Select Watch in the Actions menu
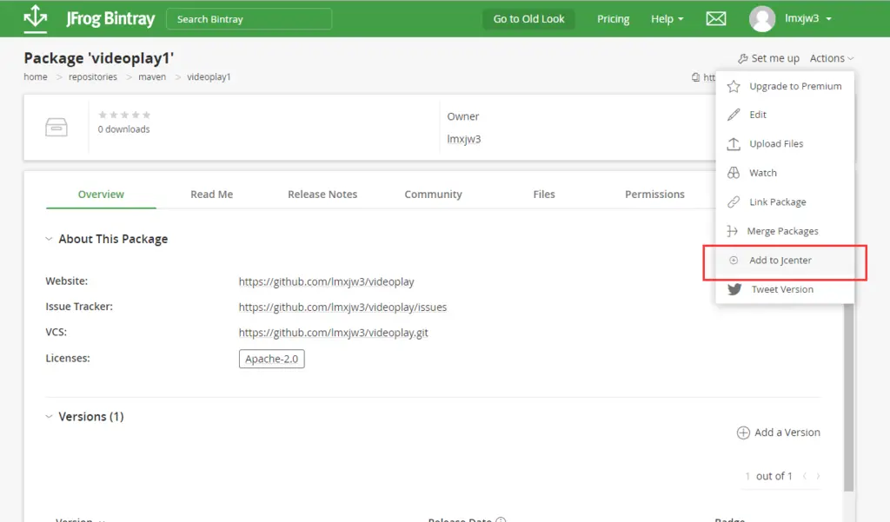Viewport: 890px width, 522px height. click(x=785, y=173)
